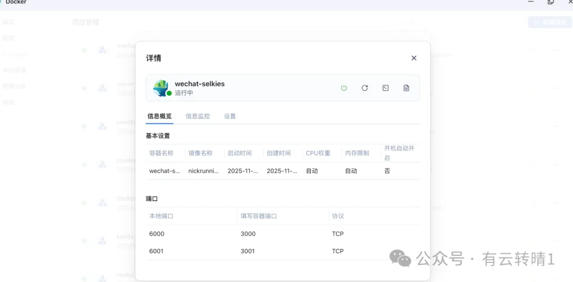This screenshot has height=282, width=573.
Task: Select the 2025-11-... cell under 创建时间
Action: (282, 171)
